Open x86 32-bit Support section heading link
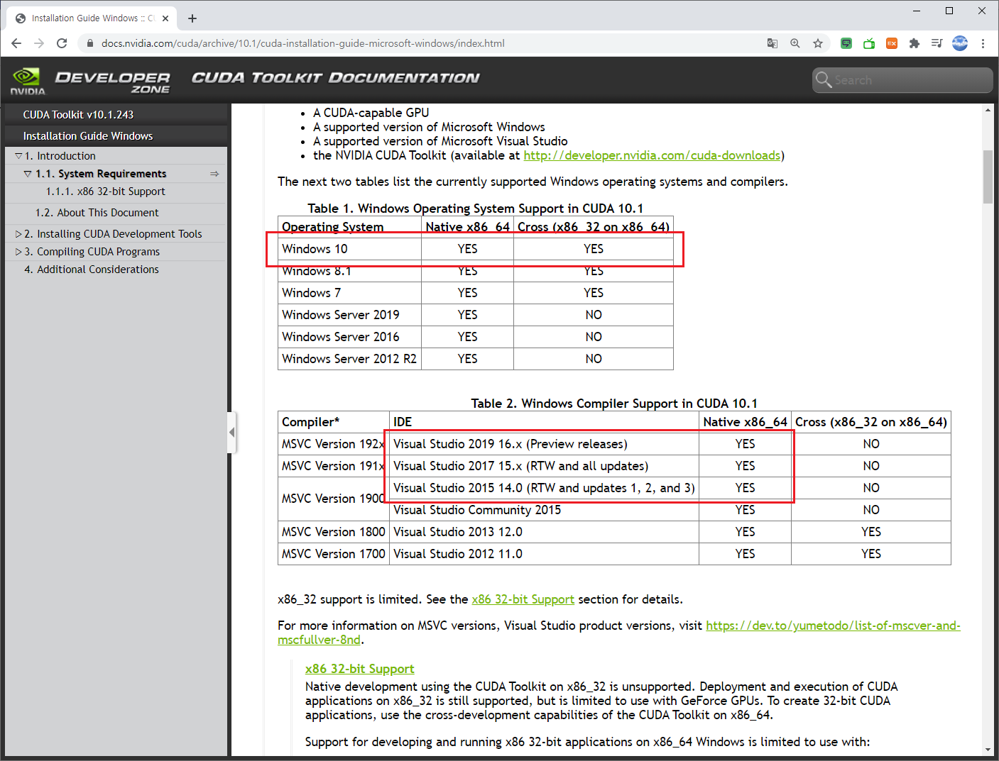This screenshot has height=761, width=999. click(x=359, y=669)
